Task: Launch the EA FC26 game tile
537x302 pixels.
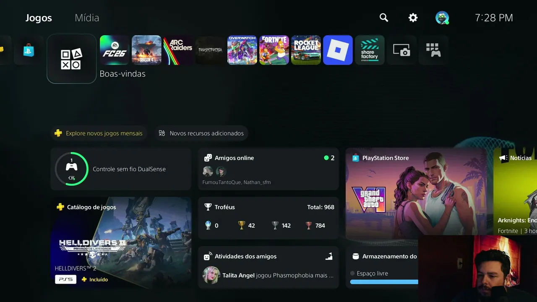Action: [x=115, y=50]
